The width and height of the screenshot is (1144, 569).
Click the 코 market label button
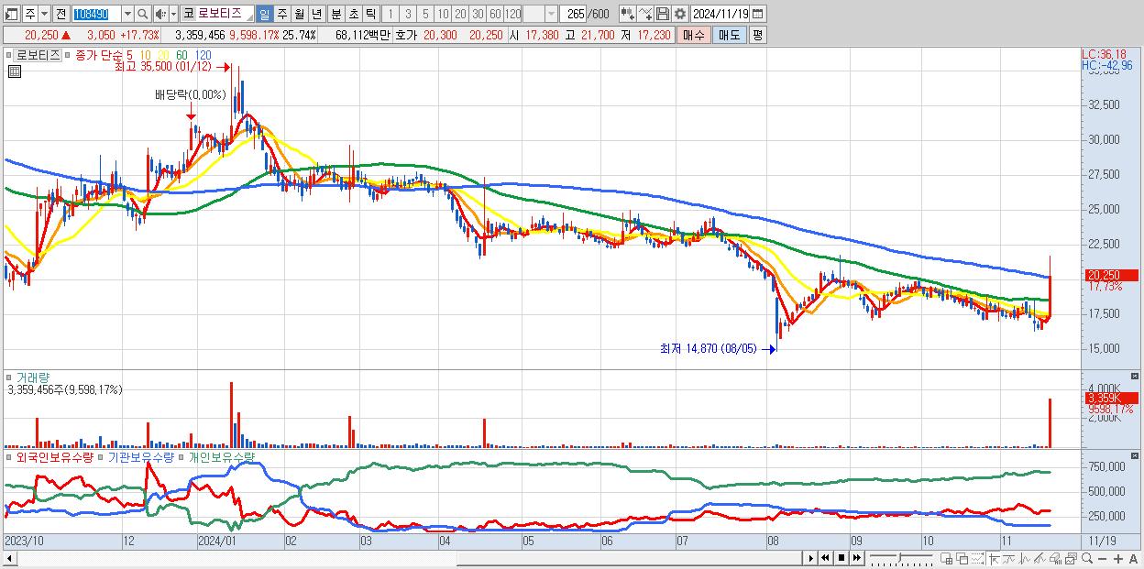(188, 14)
